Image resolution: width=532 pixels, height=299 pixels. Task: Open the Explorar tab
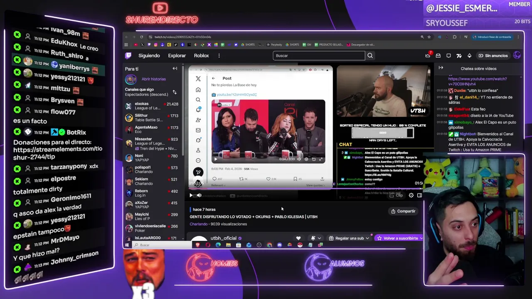click(177, 56)
